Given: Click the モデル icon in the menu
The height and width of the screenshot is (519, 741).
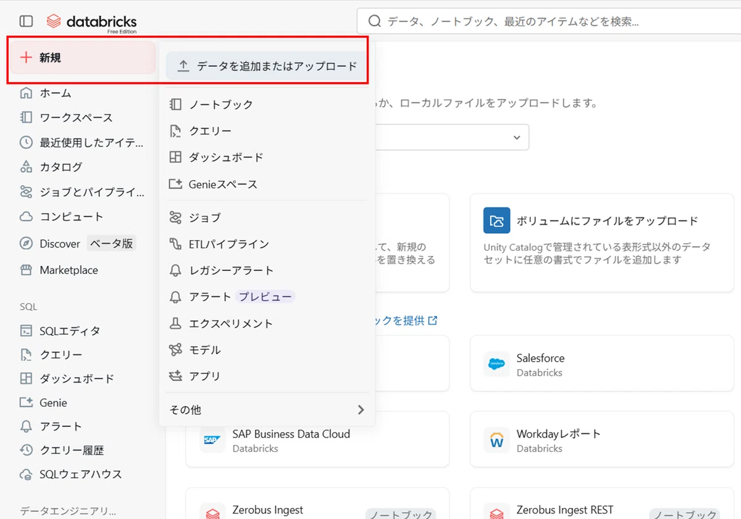Looking at the screenshot, I should [175, 350].
